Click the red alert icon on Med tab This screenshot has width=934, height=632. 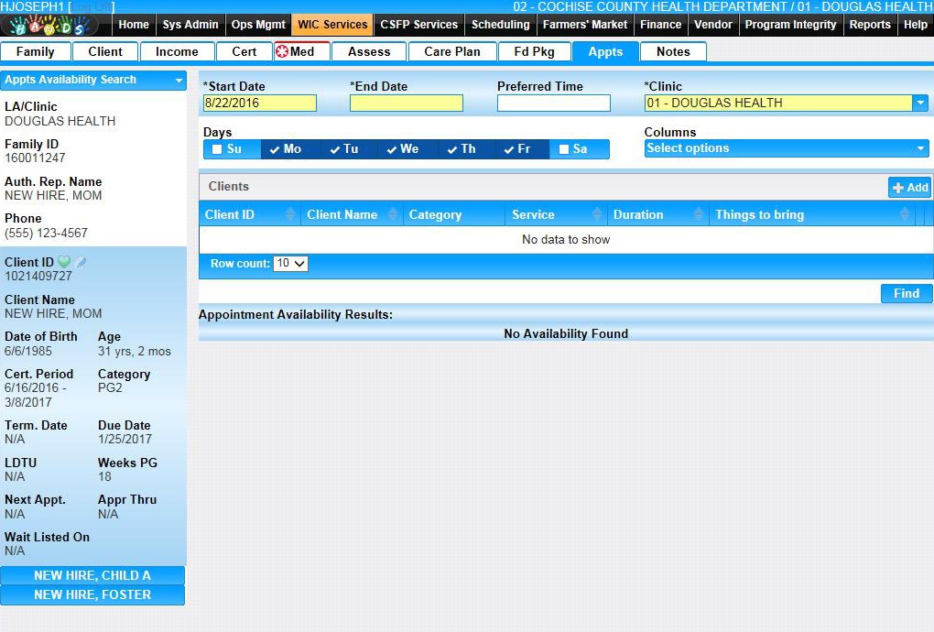pos(282,51)
